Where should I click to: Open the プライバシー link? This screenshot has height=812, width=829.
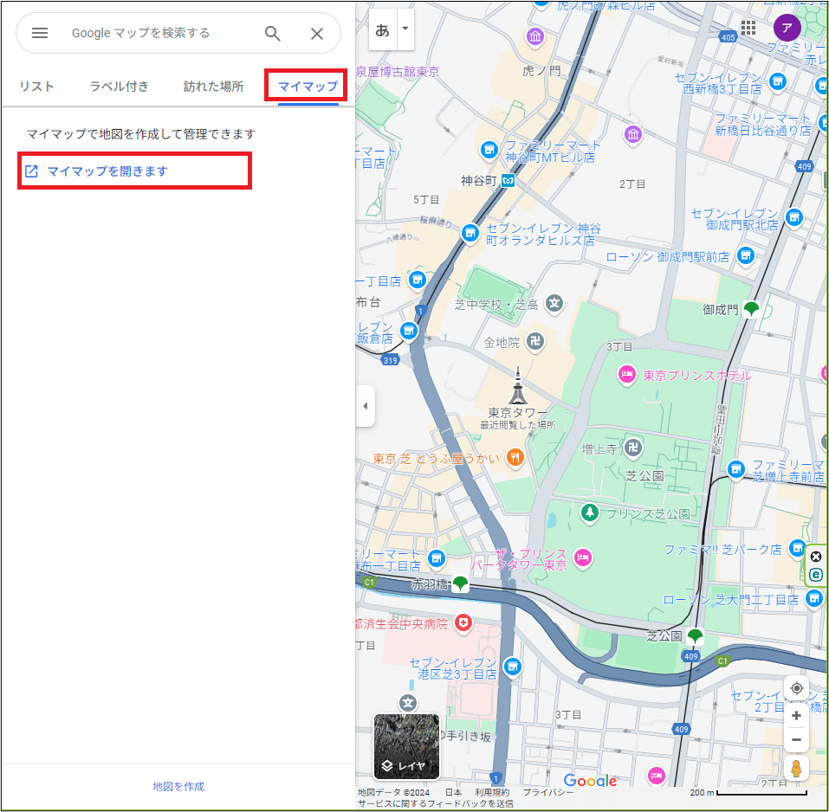pyautogui.click(x=548, y=792)
